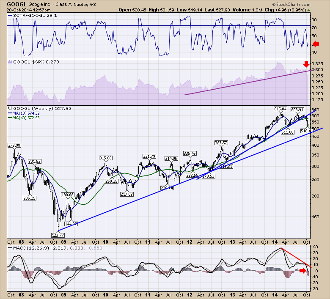The width and height of the screenshot is (330, 299).
Task: Click the 'Google Inc. - Class A Nasdaq GS' text
Action: (x=62, y=4)
